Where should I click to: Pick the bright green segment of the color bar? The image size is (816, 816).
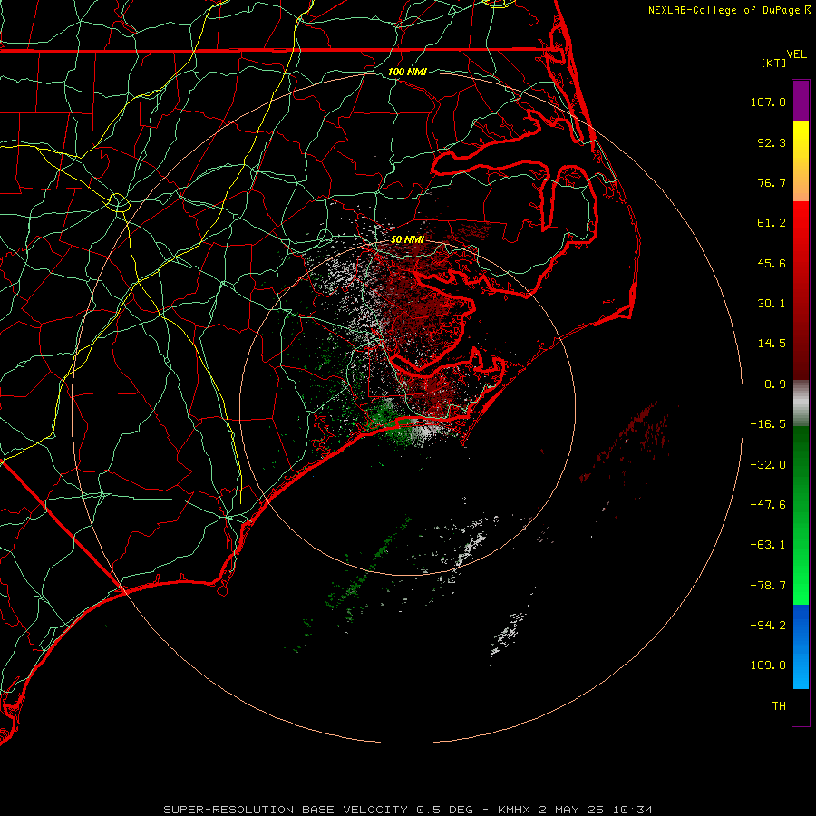coord(801,515)
